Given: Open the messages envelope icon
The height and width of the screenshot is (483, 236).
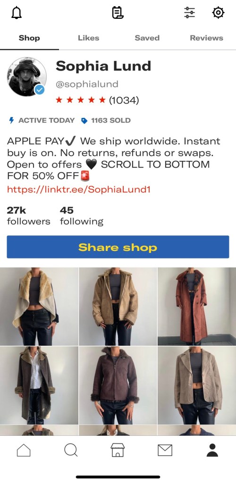Looking at the screenshot, I should pos(165,450).
